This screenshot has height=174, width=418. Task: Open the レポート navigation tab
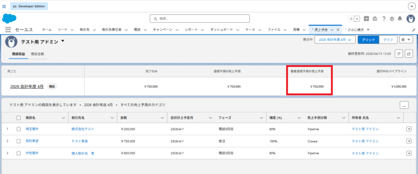tap(191, 30)
